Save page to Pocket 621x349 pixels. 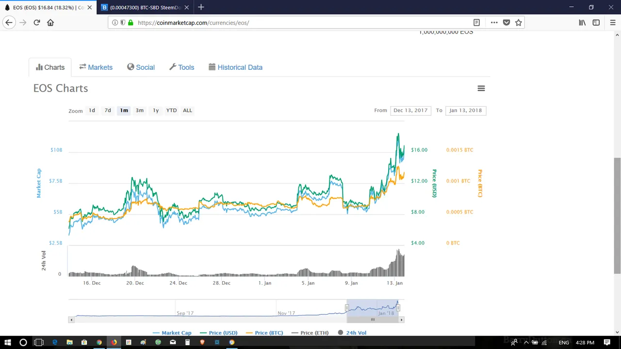tap(506, 22)
